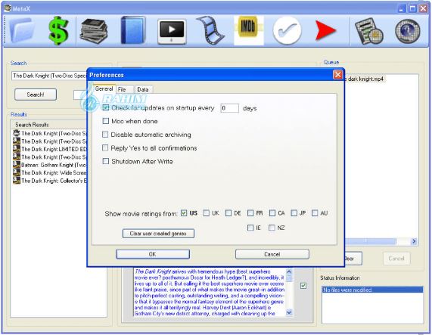Close the Preferences dialog
The width and height of the screenshot is (432, 335).
tap(337, 75)
